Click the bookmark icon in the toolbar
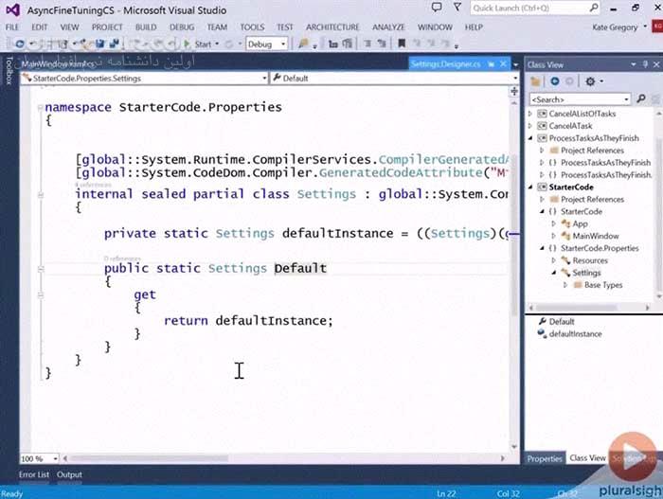Screen dimensions: 663x499 click(x=402, y=44)
